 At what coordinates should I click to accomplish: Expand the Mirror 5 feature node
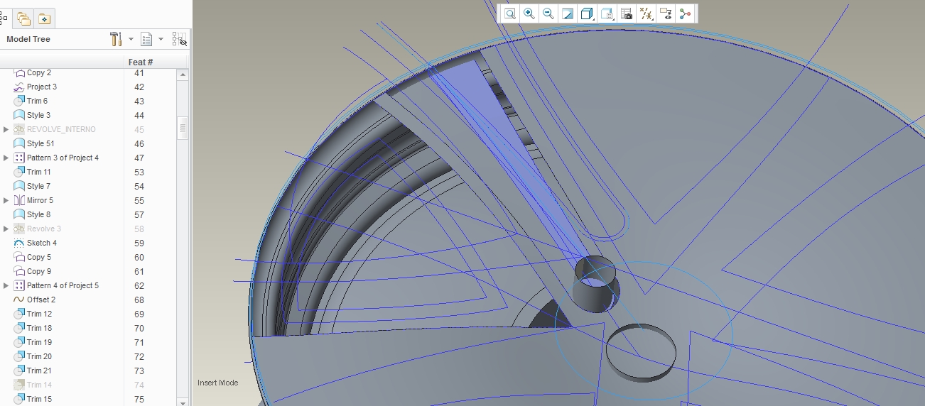pyautogui.click(x=6, y=200)
